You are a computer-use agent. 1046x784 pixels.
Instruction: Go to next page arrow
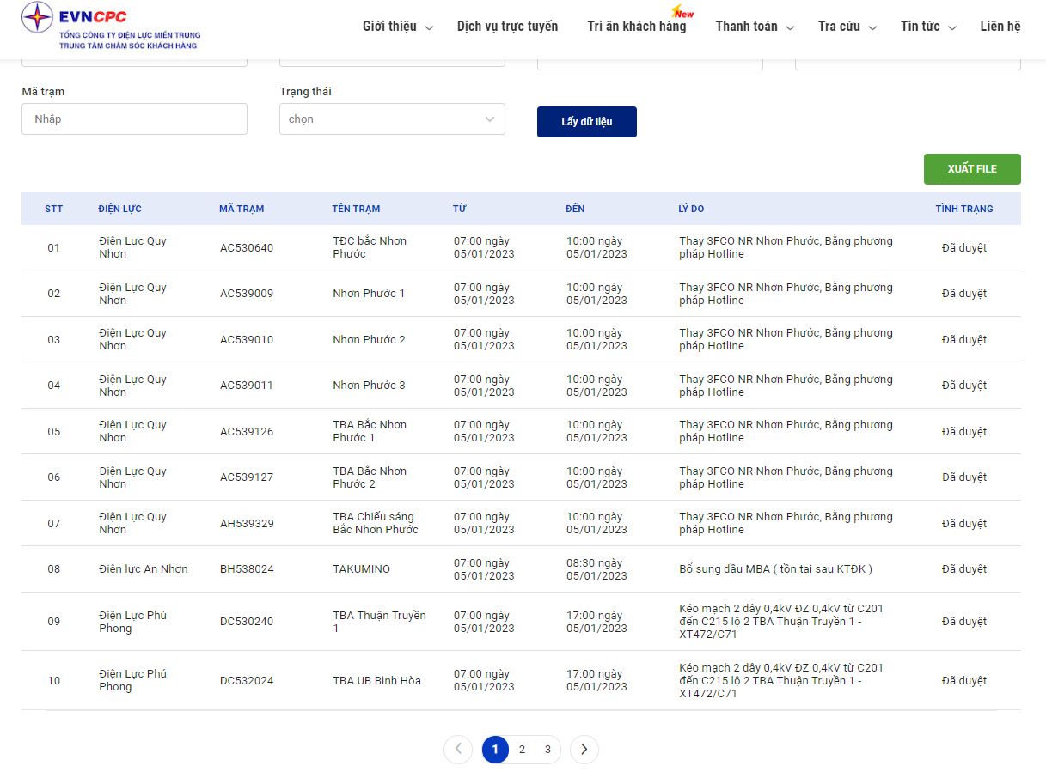pyautogui.click(x=584, y=750)
